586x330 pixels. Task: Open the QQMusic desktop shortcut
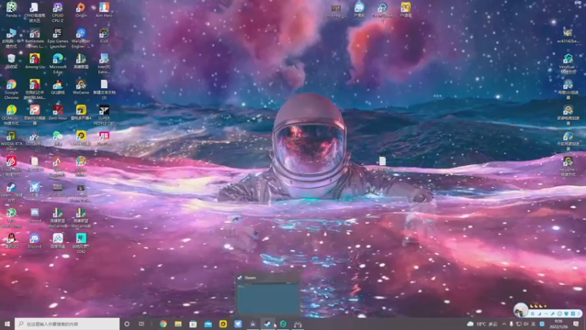(11, 114)
